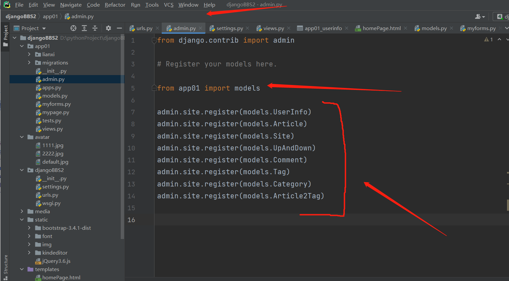
Task: Expand the media folder
Action: click(x=22, y=211)
